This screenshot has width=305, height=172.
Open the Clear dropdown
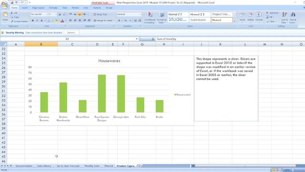pyautogui.click(x=271, y=21)
